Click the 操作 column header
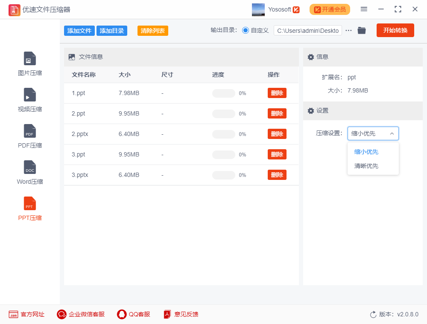 point(274,75)
